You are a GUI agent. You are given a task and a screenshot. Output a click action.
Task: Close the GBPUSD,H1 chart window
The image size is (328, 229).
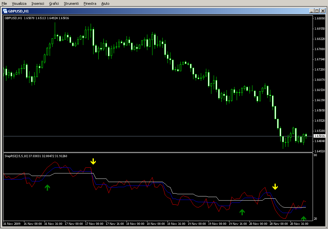[323, 11]
